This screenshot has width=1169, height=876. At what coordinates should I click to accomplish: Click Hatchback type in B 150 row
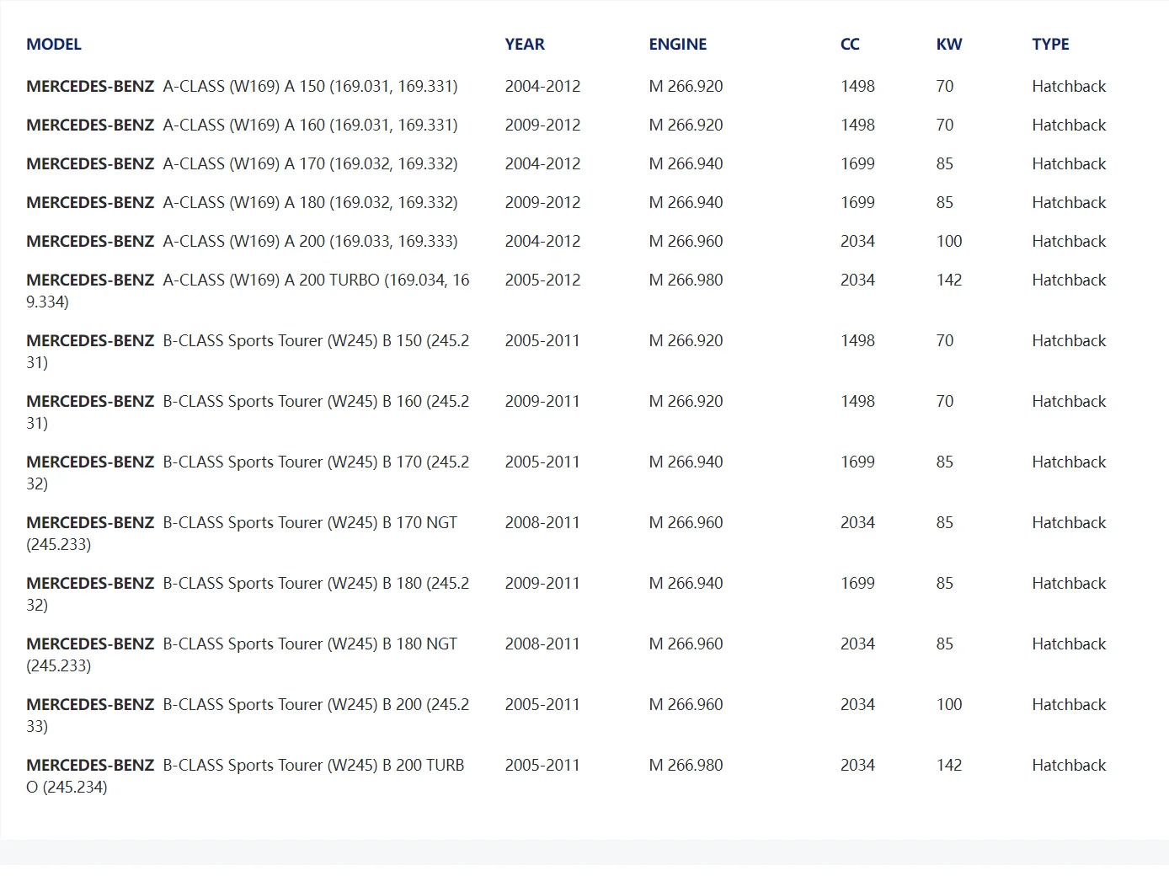(x=1069, y=340)
